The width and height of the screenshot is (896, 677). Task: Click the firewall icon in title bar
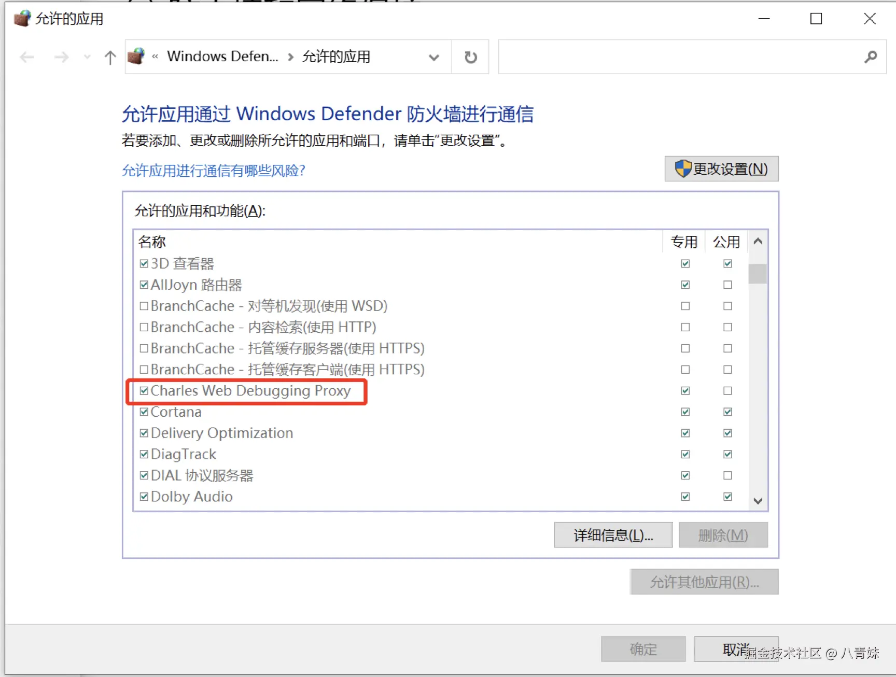point(22,19)
